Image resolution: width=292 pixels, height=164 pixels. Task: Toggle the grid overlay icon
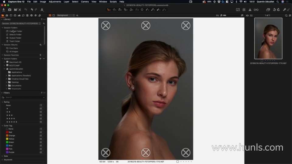pyautogui.click(x=244, y=10)
